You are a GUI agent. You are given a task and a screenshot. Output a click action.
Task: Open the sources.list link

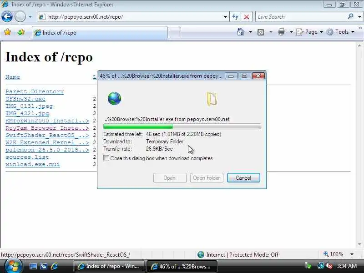tap(27, 157)
